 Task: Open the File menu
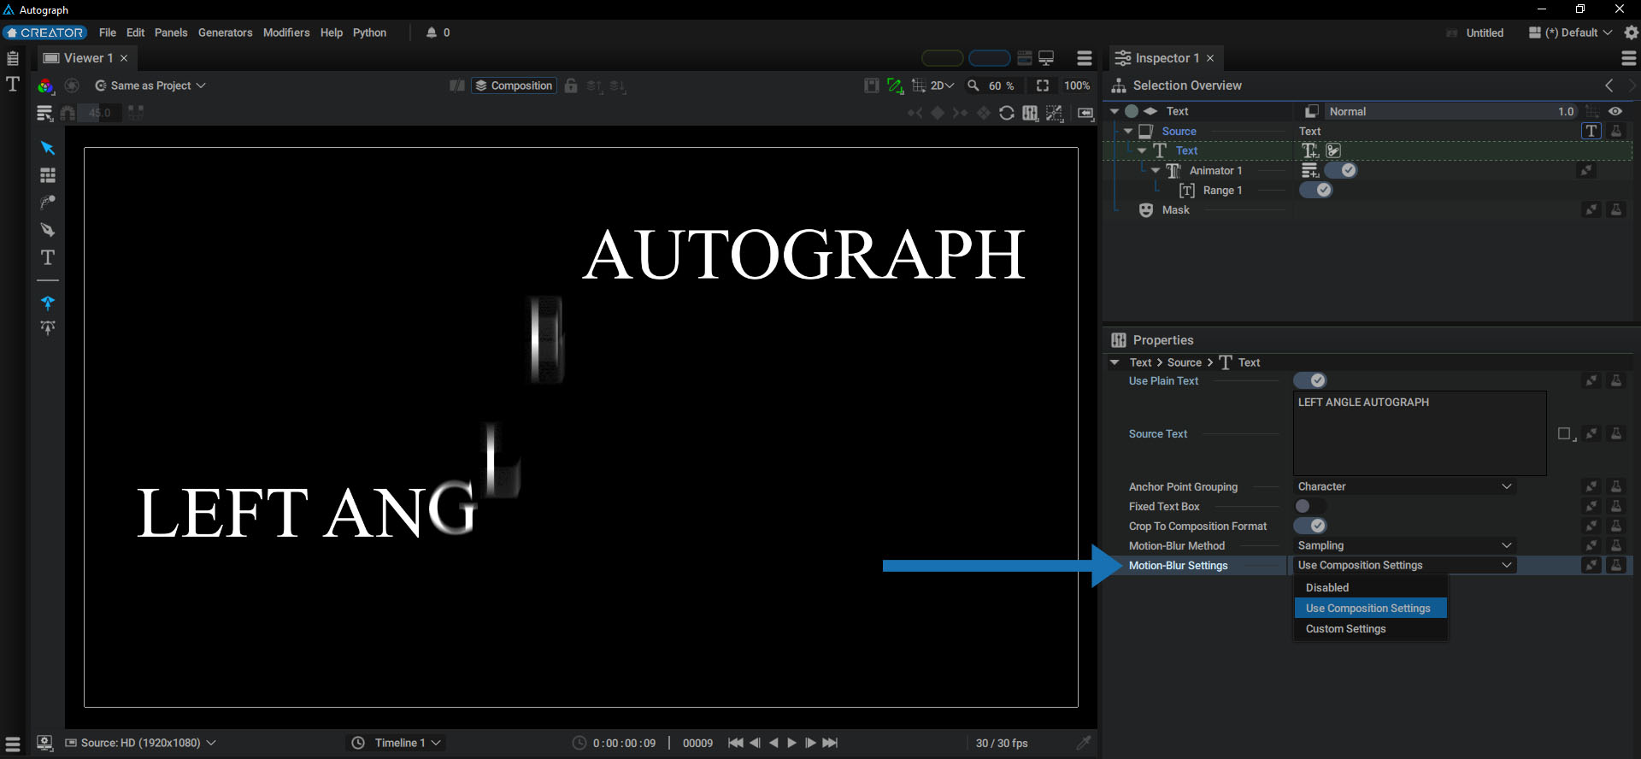108,32
